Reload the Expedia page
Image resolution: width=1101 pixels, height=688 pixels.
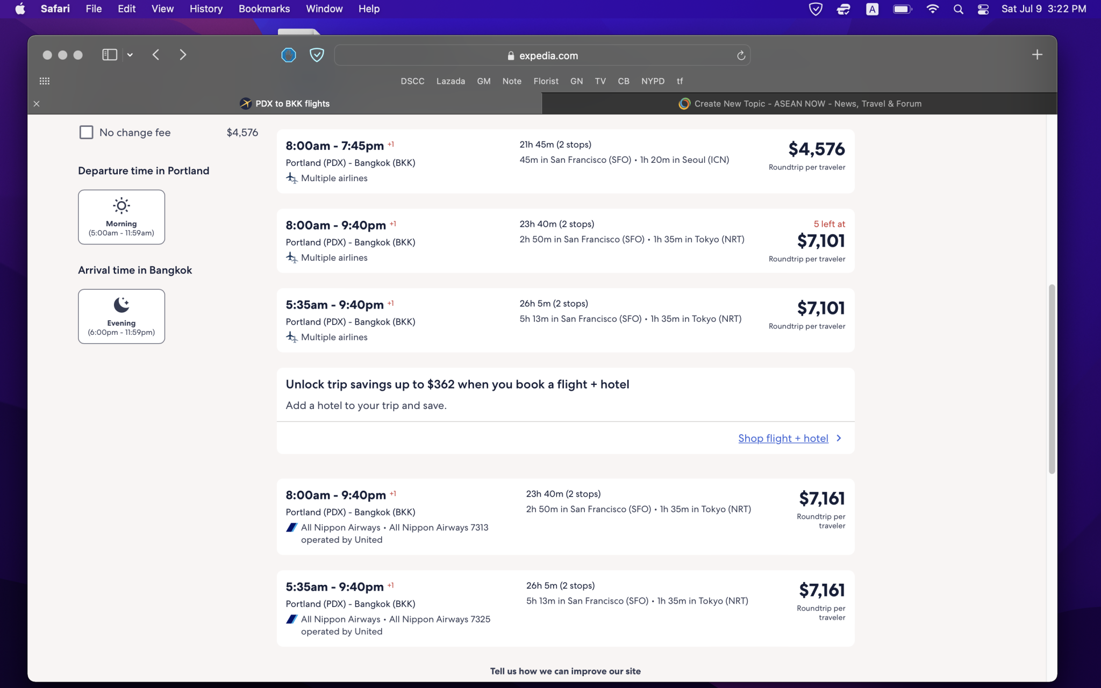pyautogui.click(x=741, y=55)
